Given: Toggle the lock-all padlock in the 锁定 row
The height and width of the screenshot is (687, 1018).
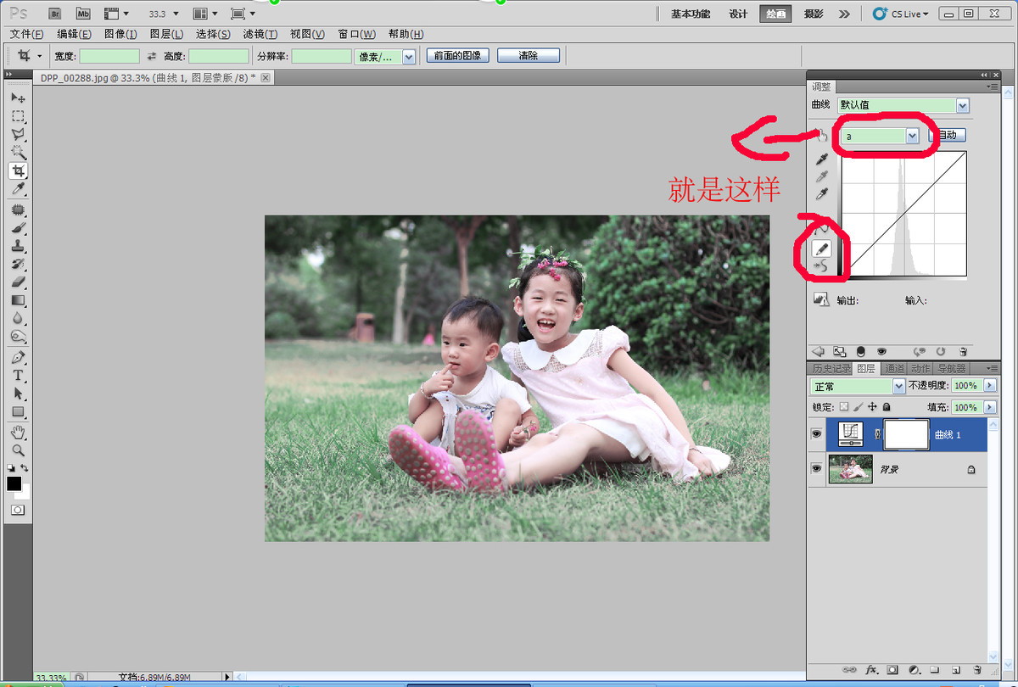Looking at the screenshot, I should 887,407.
